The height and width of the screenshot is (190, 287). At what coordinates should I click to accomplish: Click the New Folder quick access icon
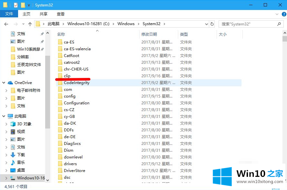point(23,5)
